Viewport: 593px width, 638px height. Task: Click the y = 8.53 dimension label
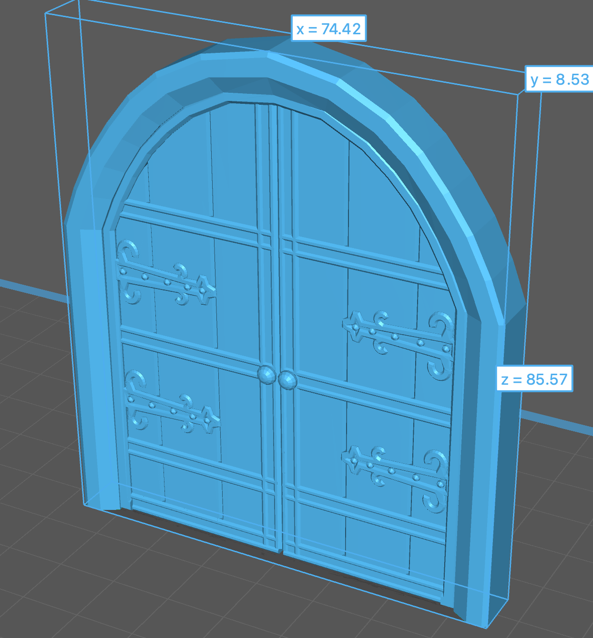[x=560, y=79]
